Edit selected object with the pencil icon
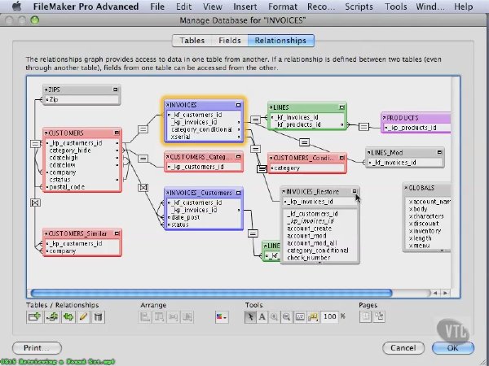The width and height of the screenshot is (489, 366). [x=83, y=317]
